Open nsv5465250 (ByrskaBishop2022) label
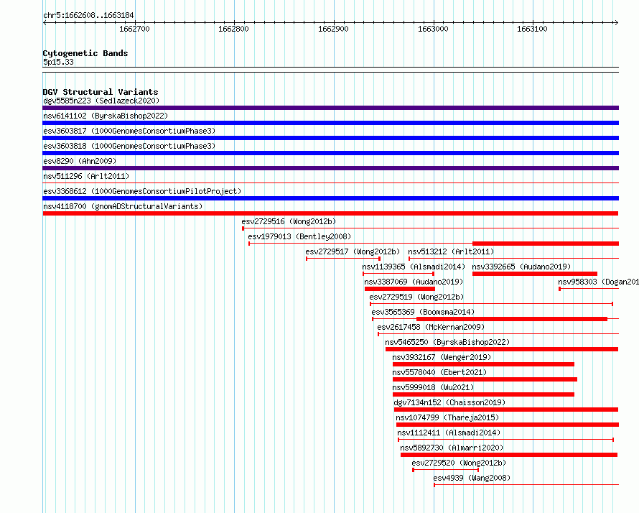This screenshot has width=639, height=513. click(447, 342)
